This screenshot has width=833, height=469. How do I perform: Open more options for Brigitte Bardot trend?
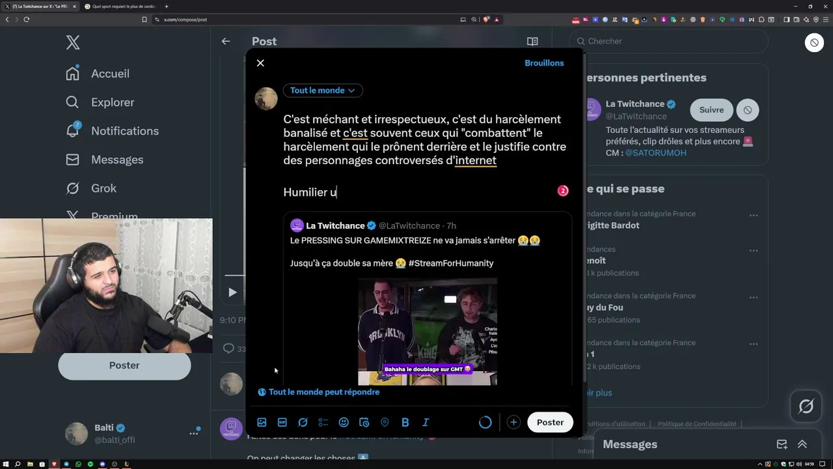coord(753,215)
